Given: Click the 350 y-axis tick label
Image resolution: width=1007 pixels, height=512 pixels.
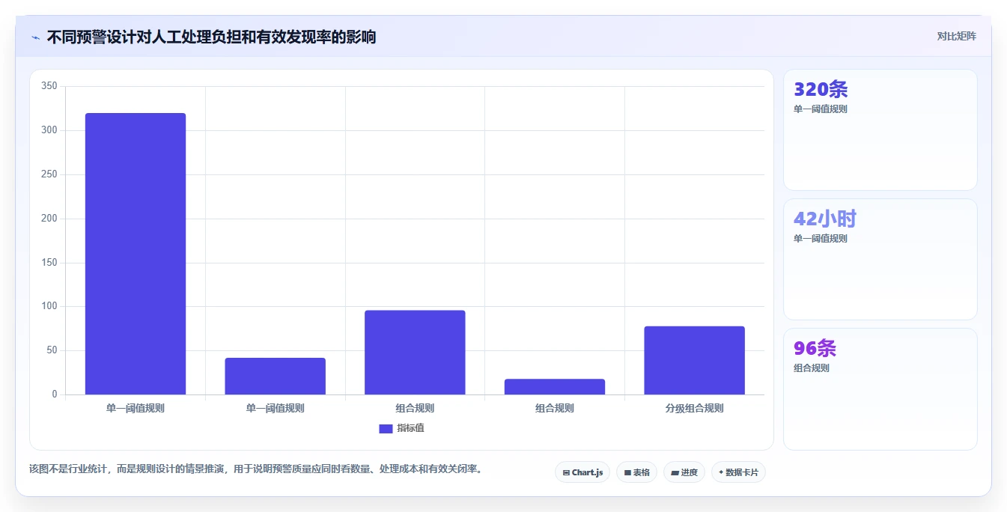Looking at the screenshot, I should [49, 86].
